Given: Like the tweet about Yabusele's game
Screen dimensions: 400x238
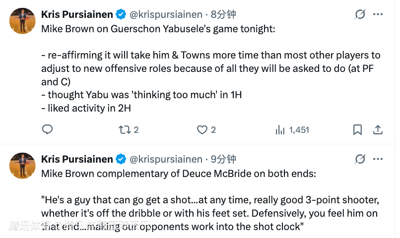Looking at the screenshot, I should click(x=202, y=130).
